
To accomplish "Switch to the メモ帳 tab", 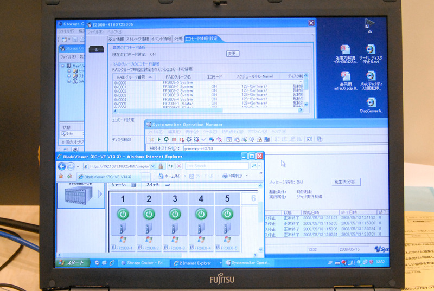I will pyautogui.click(x=178, y=39).
